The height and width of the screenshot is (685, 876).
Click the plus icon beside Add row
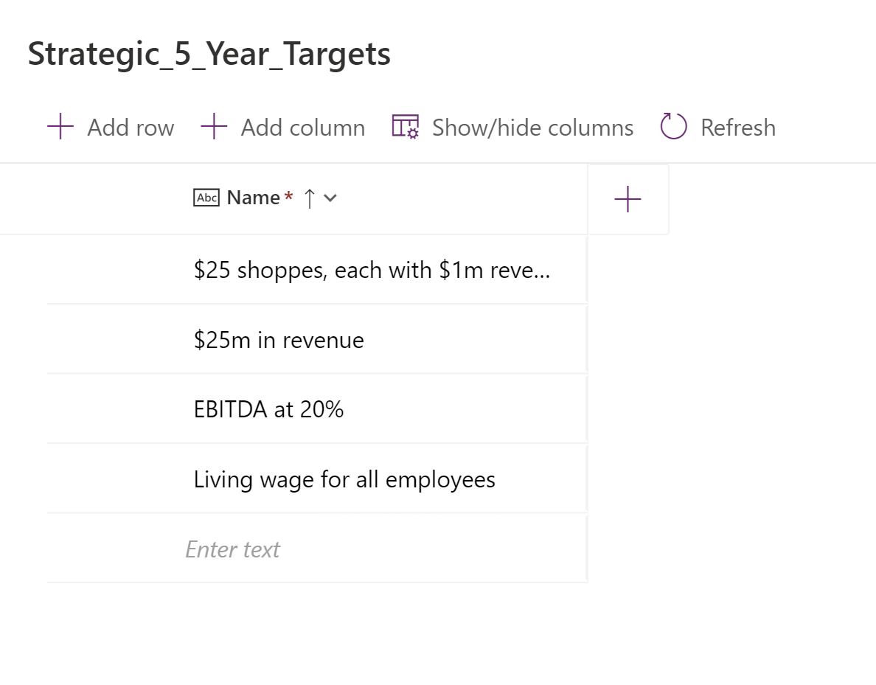coord(60,127)
